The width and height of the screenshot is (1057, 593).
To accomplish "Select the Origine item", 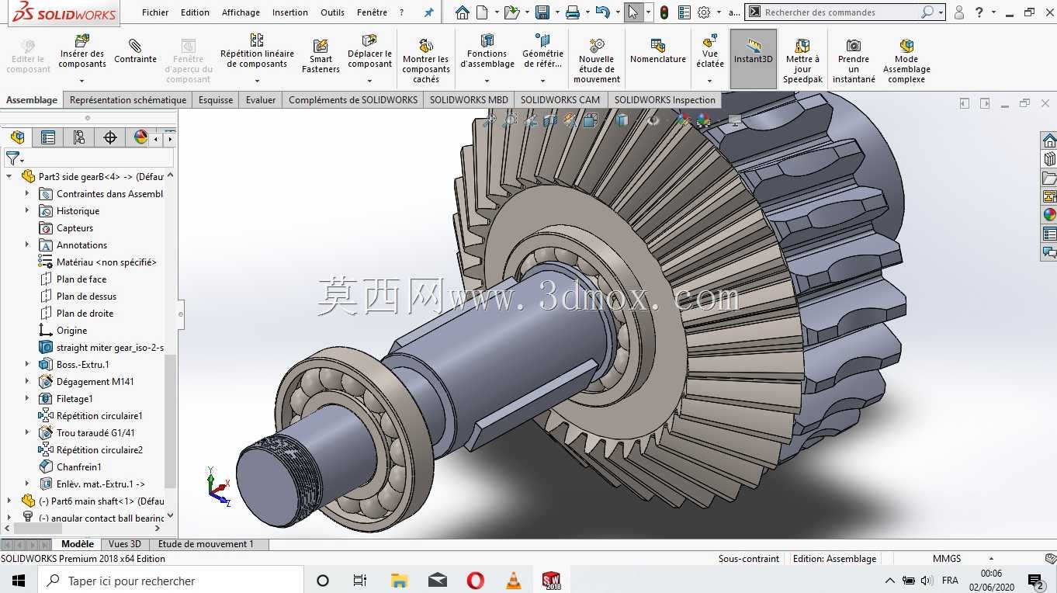I will (71, 330).
